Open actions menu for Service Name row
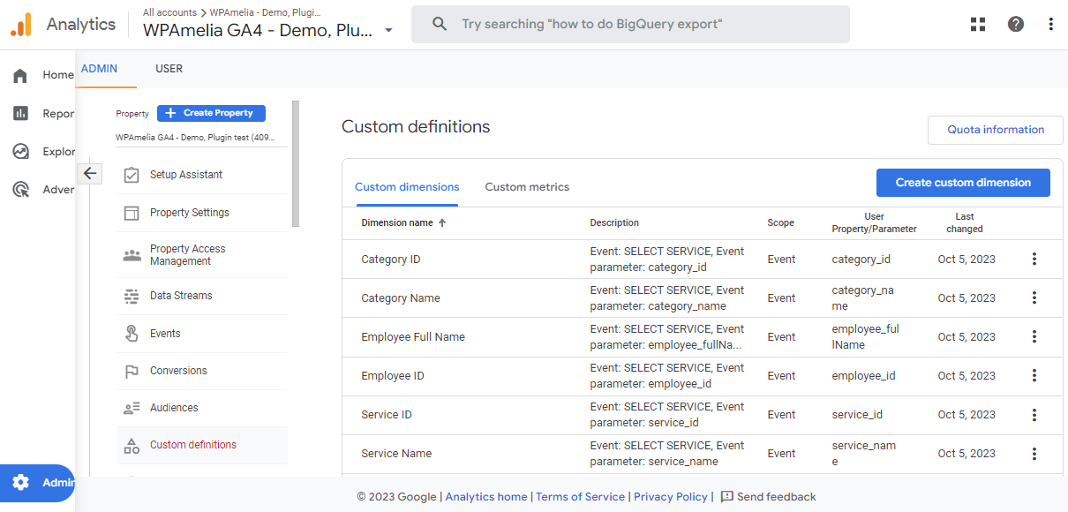 (1034, 453)
